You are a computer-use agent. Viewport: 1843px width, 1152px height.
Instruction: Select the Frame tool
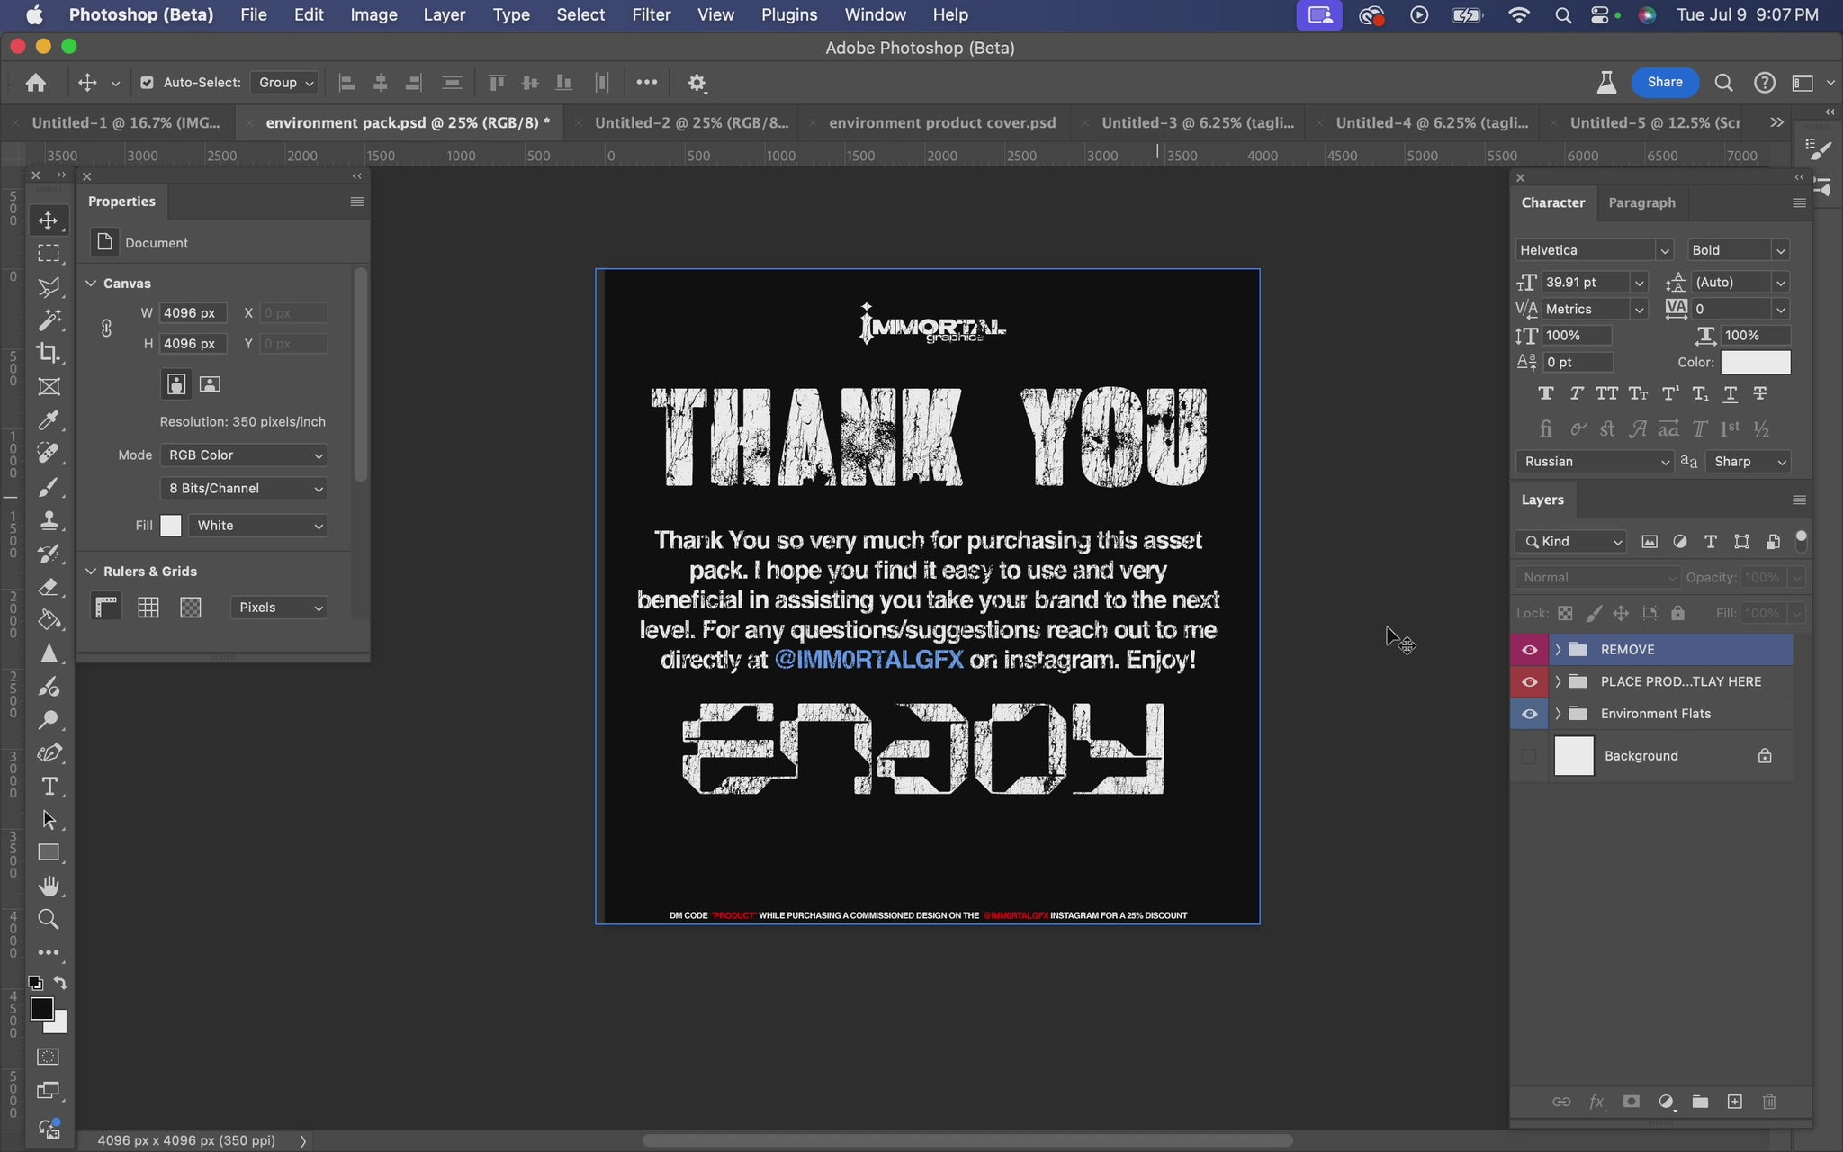pos(49,387)
